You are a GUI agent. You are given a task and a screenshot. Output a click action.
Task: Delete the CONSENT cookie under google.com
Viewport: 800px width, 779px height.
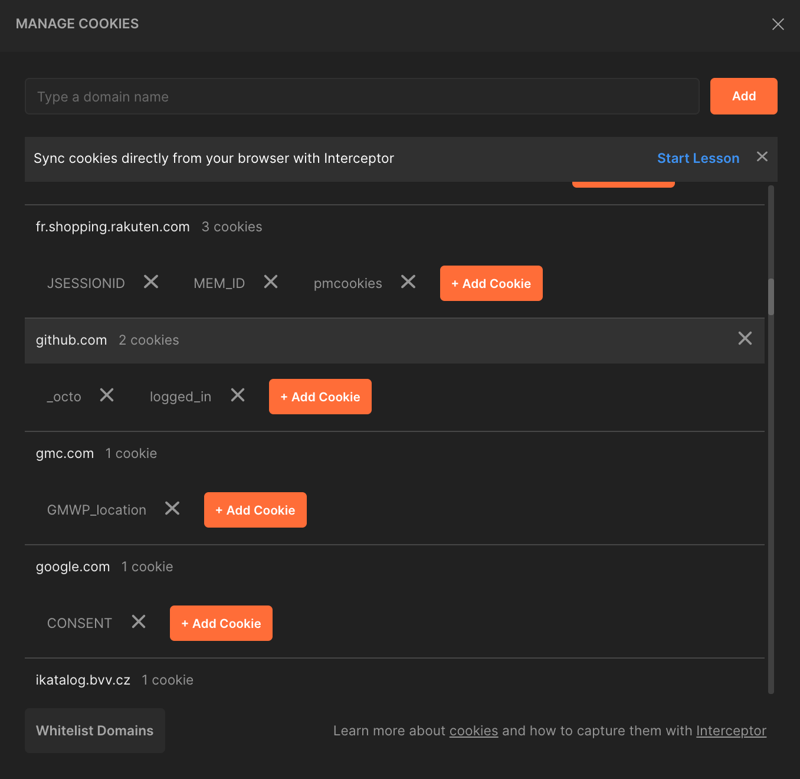coord(139,621)
